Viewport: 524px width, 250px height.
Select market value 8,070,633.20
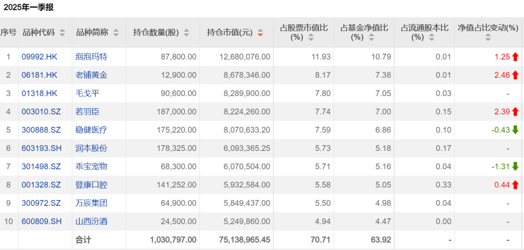pyautogui.click(x=246, y=130)
